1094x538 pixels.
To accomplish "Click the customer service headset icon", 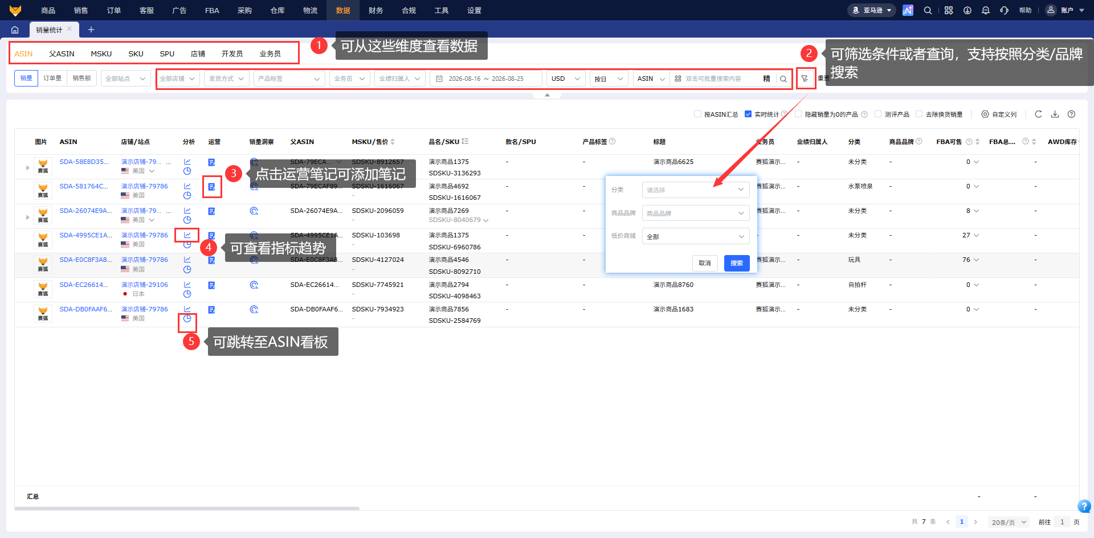I will [1005, 10].
